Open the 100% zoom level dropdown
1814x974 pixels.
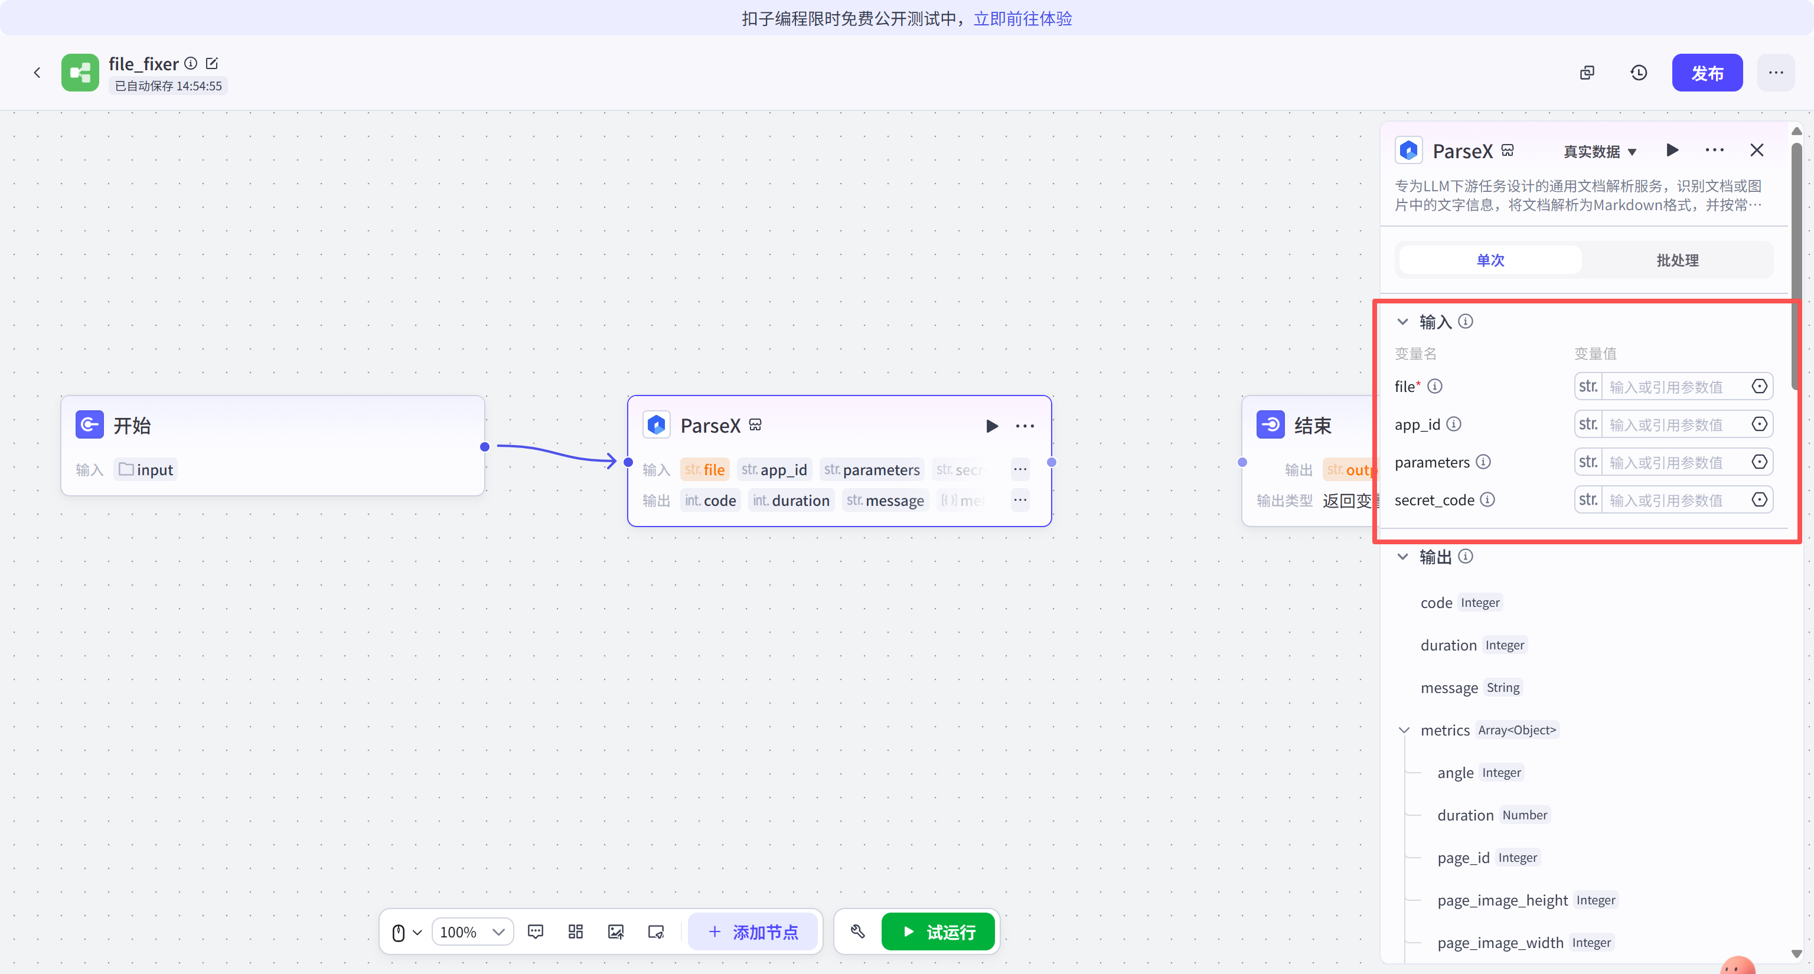[x=472, y=931]
